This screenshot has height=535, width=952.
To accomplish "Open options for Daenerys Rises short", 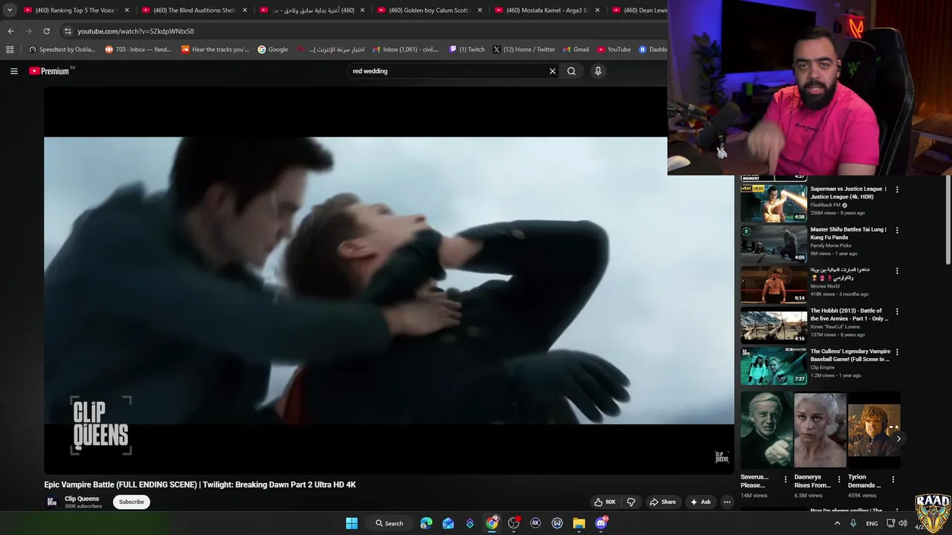I will [x=839, y=480].
